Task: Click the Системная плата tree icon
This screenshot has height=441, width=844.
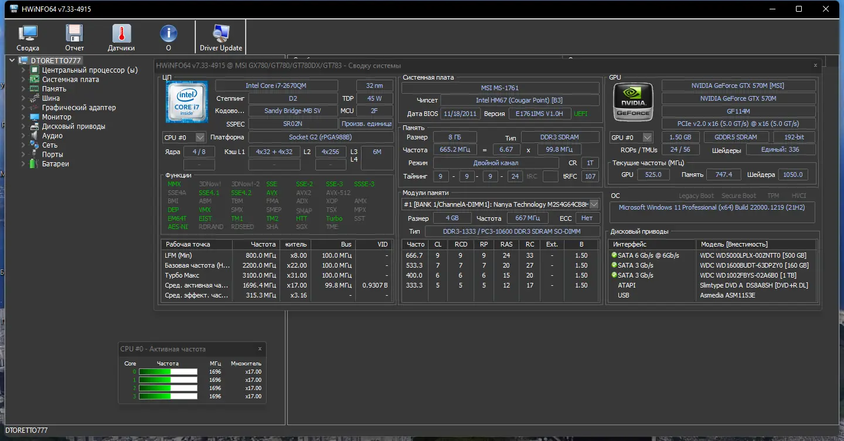Action: click(35, 79)
